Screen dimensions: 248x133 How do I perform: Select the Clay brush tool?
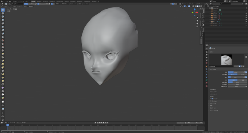(3, 17)
